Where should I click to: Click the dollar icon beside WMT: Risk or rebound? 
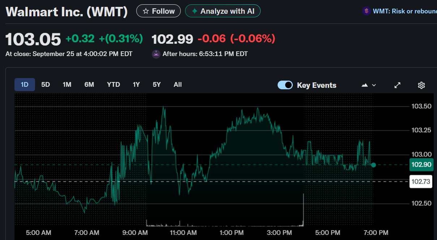click(x=366, y=11)
